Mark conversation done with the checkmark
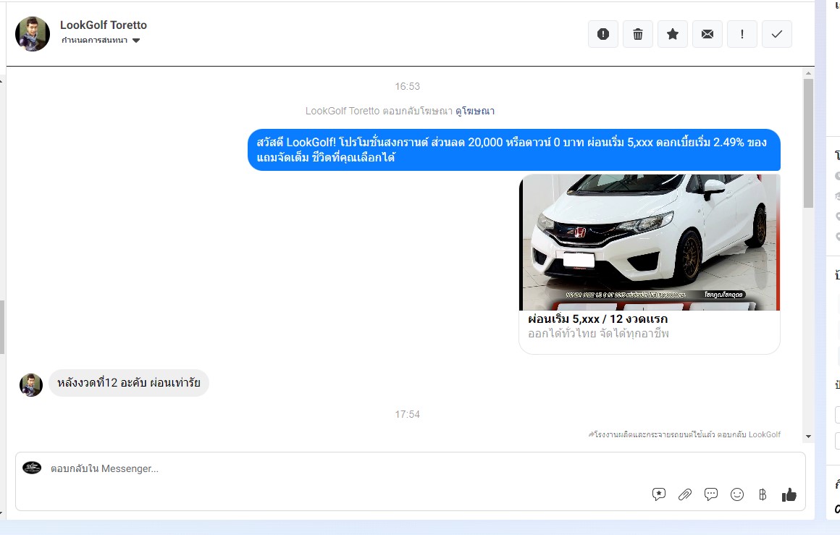 [x=777, y=34]
